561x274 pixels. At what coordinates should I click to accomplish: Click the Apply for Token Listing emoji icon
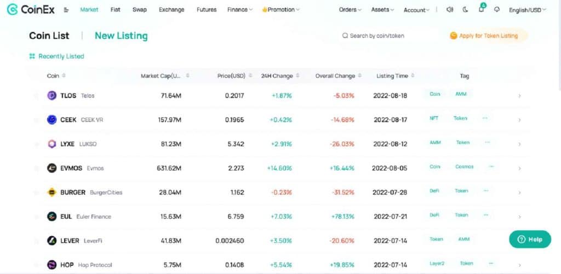click(453, 36)
